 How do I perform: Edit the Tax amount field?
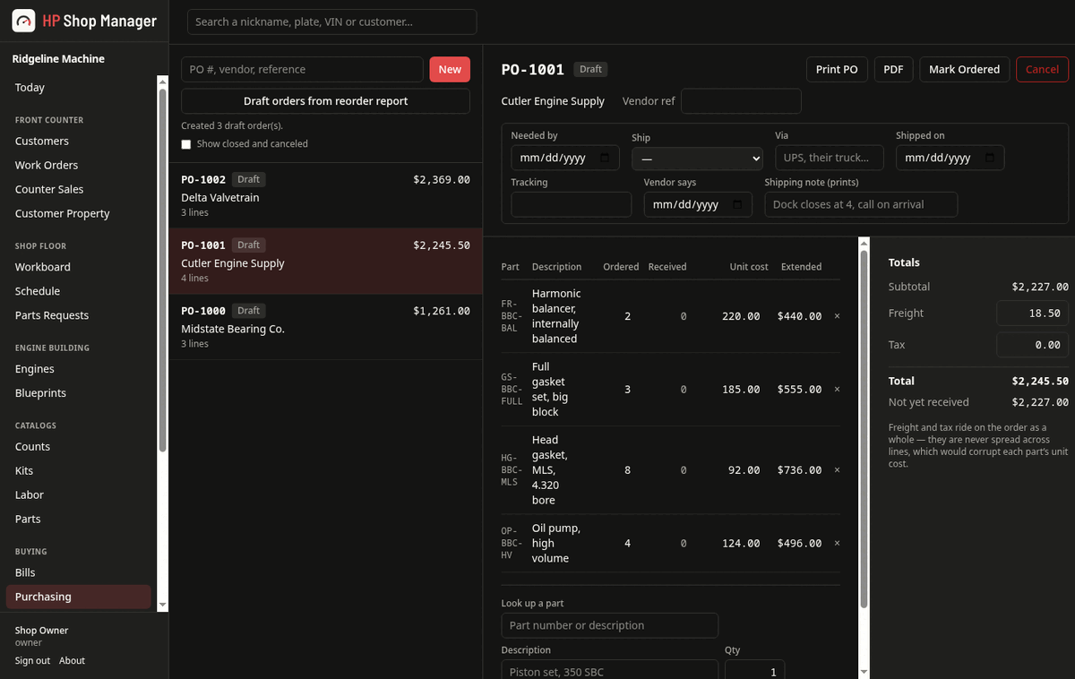1032,345
